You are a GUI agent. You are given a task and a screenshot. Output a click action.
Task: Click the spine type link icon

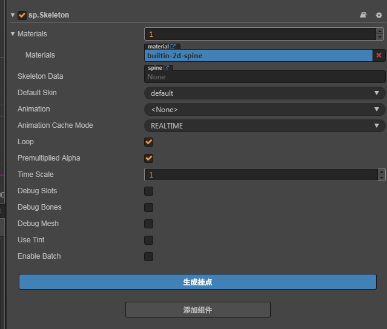click(167, 68)
